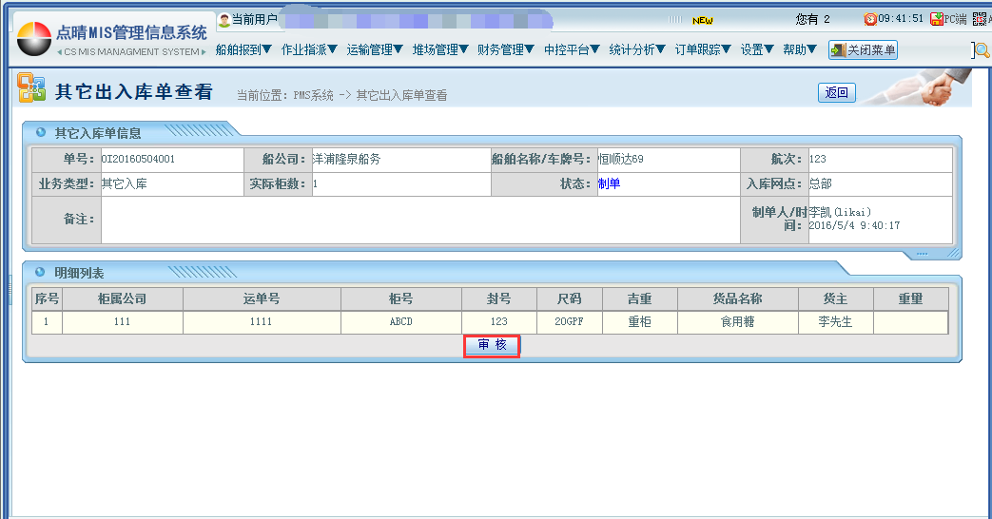Open the 运输管理 dropdown menu
Screen dimensions: 992x519
pyautogui.click(x=375, y=50)
